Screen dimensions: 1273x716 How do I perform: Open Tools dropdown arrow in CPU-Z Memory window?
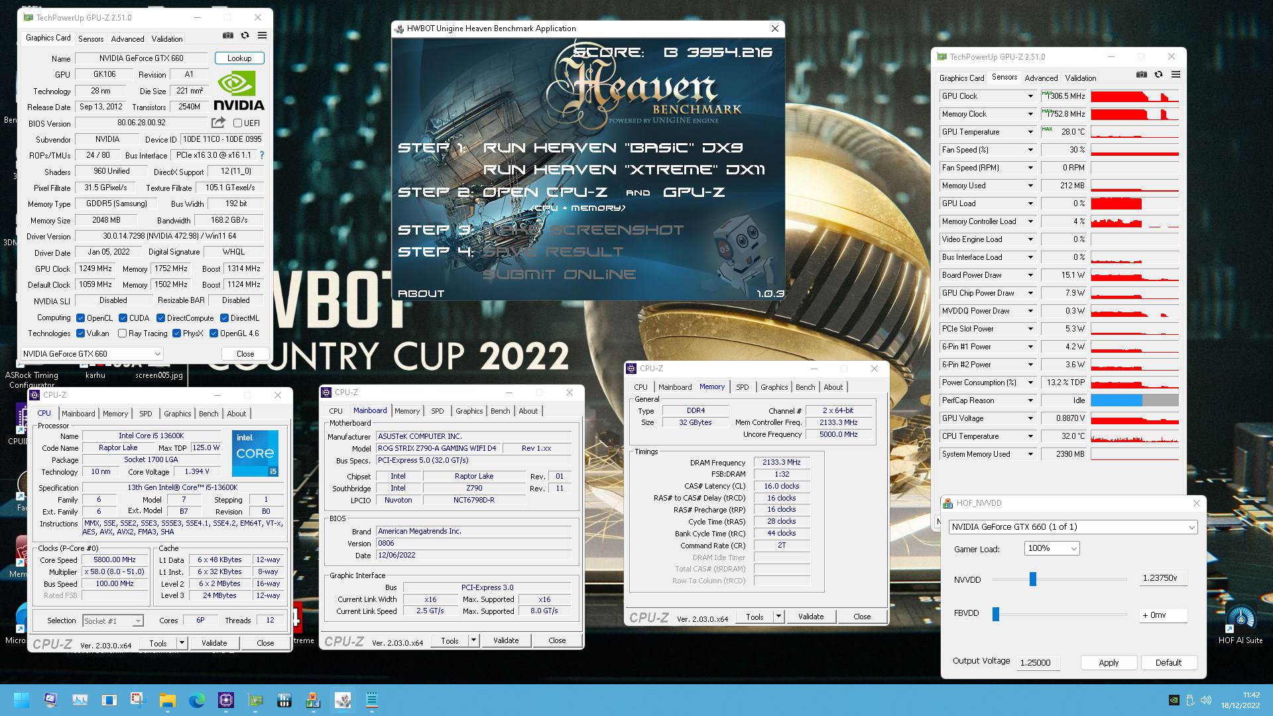point(778,617)
